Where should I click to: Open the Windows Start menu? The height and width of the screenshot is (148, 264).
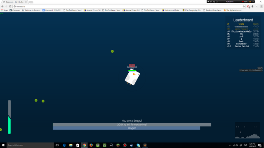tap(3, 145)
